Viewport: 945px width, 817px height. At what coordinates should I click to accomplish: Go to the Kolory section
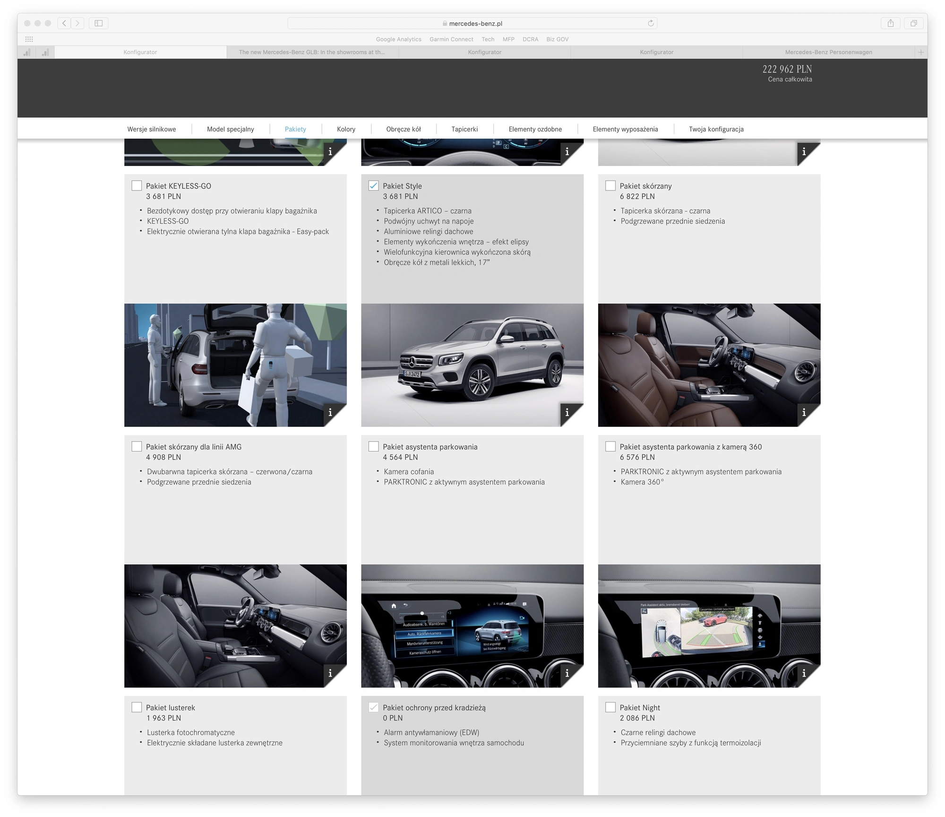(346, 129)
